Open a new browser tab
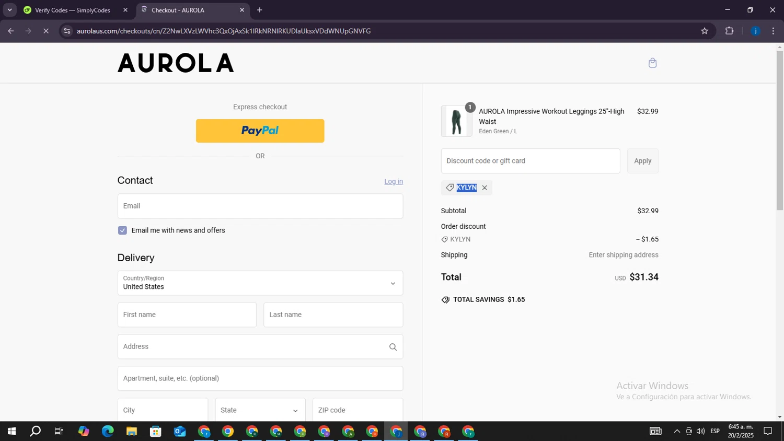The image size is (784, 441). click(260, 10)
